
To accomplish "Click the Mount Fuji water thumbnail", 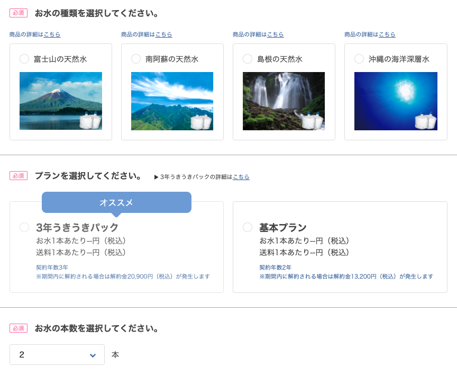I will tap(61, 101).
